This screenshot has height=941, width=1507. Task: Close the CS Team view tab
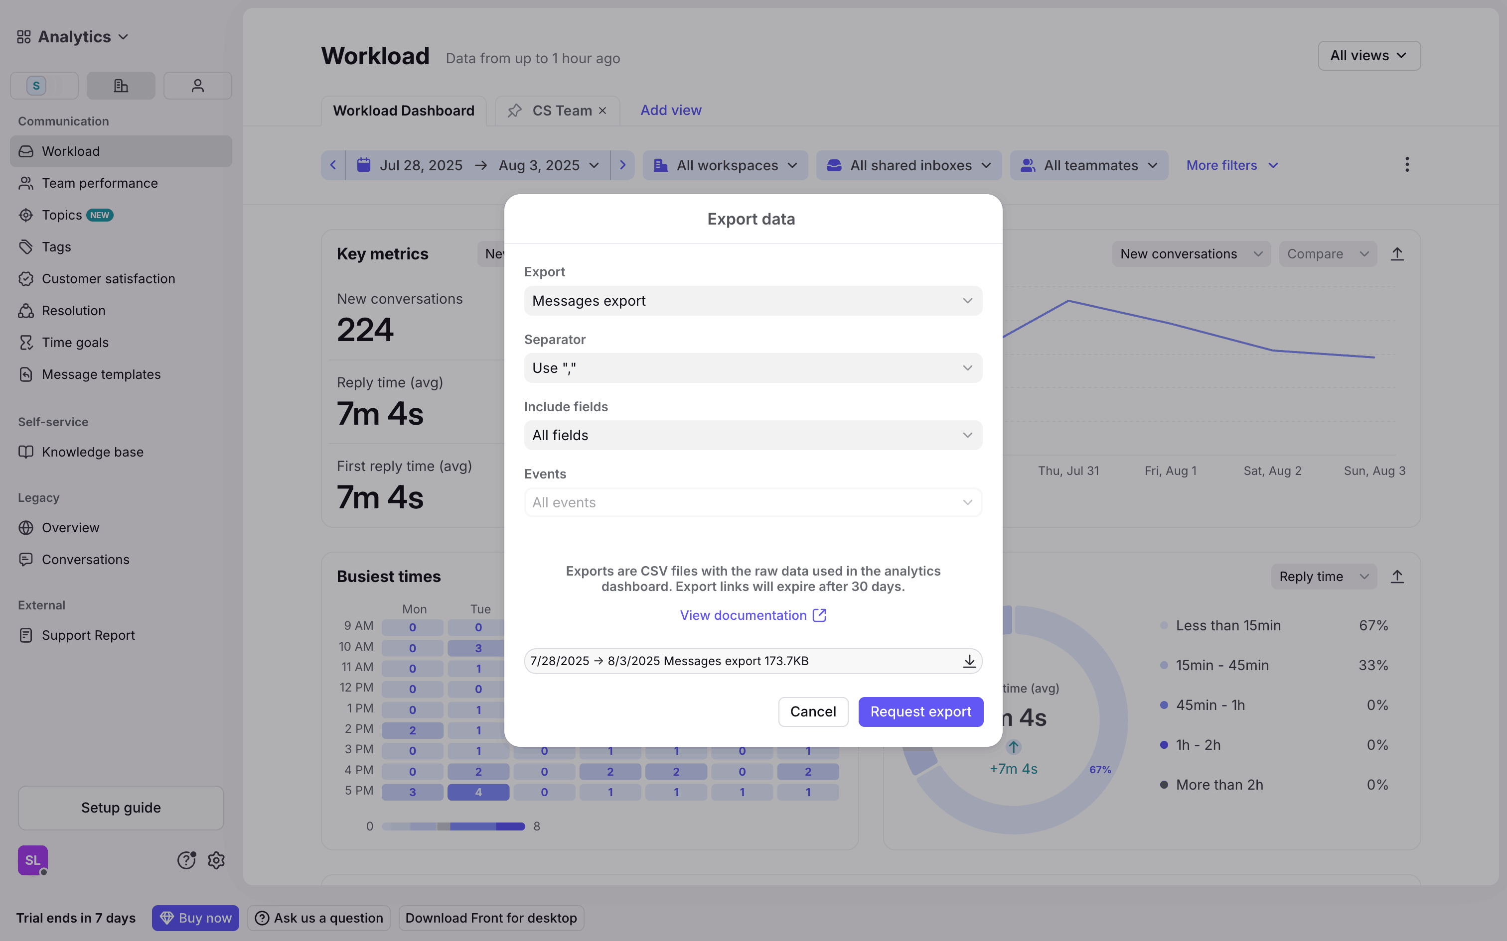click(x=603, y=111)
